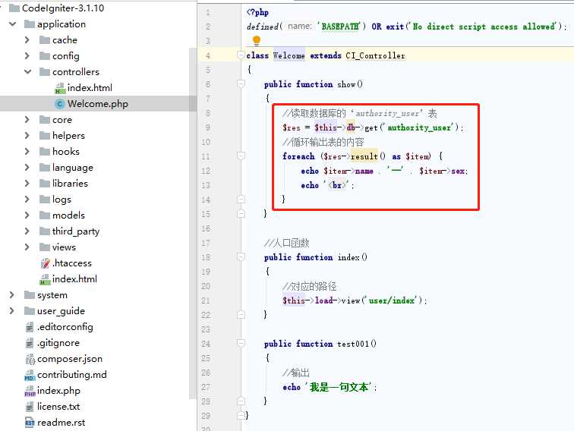Click the HTML file icon beside controllers index.html
Screen dimensions: 574x431
coord(60,88)
